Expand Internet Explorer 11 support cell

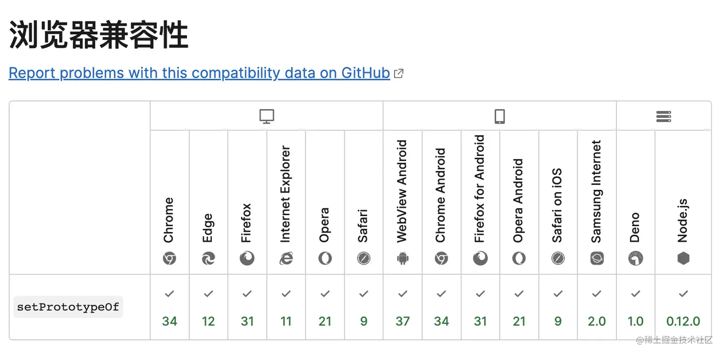pyautogui.click(x=286, y=307)
